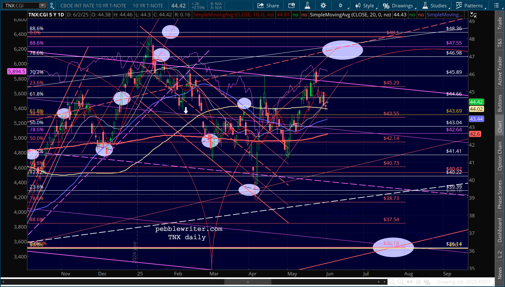505x287 pixels.
Task: Open chart settings gear icon
Action: click(x=323, y=5)
